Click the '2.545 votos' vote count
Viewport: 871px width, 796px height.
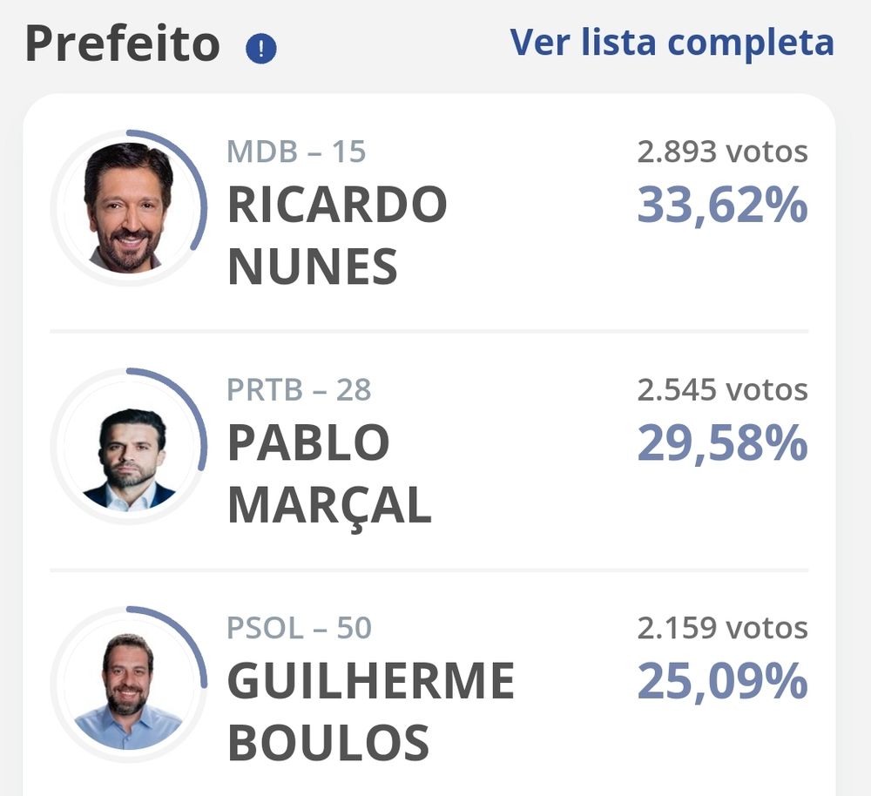[x=722, y=390]
